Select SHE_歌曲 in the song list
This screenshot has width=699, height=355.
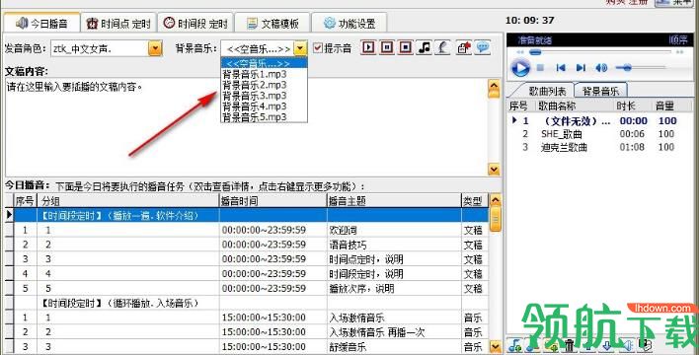[x=599, y=134]
